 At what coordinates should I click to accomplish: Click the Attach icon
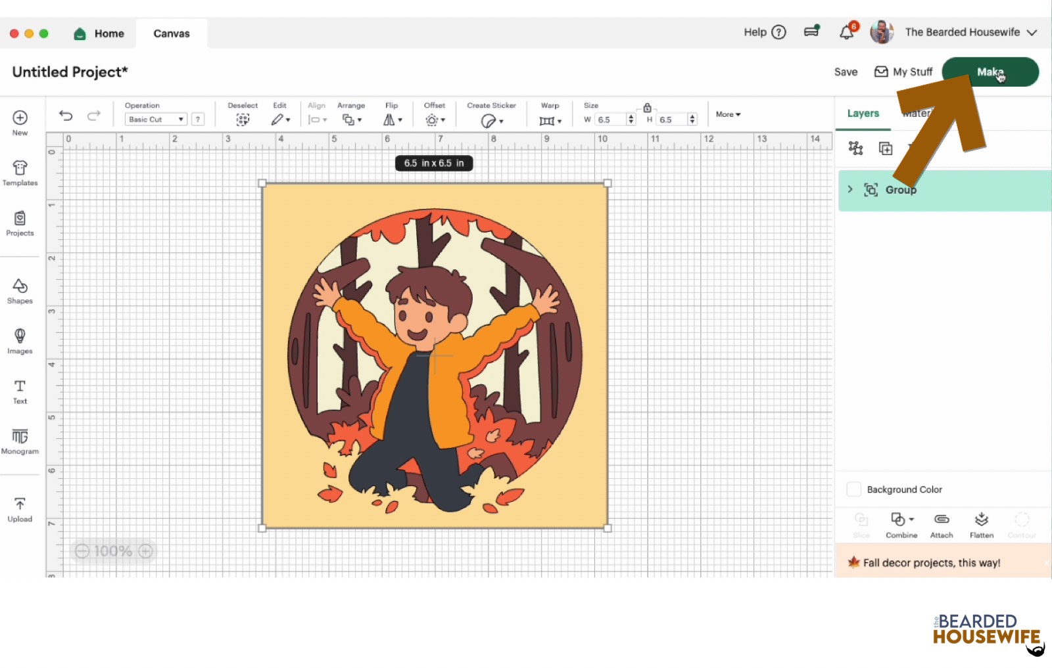[941, 524]
